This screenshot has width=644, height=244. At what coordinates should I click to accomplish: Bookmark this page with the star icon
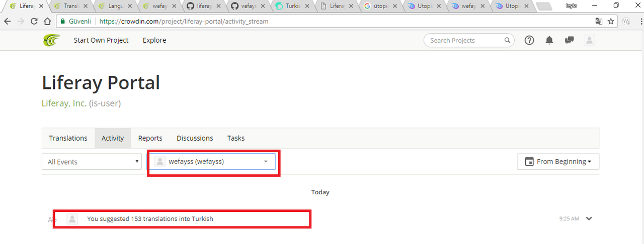coord(611,22)
